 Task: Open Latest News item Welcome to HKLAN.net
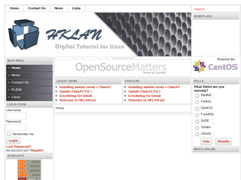tap(78, 100)
